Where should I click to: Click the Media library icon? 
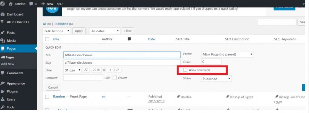coord(3,41)
